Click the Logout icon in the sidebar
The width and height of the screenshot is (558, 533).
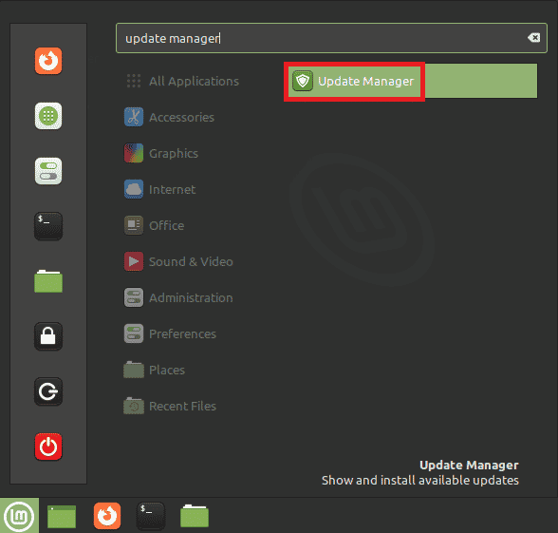tap(48, 391)
